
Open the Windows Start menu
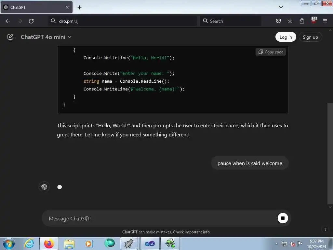(x=9, y=243)
